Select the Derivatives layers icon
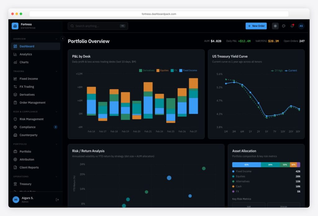Viewport: 318px width, 216px height. pyautogui.click(x=15, y=94)
